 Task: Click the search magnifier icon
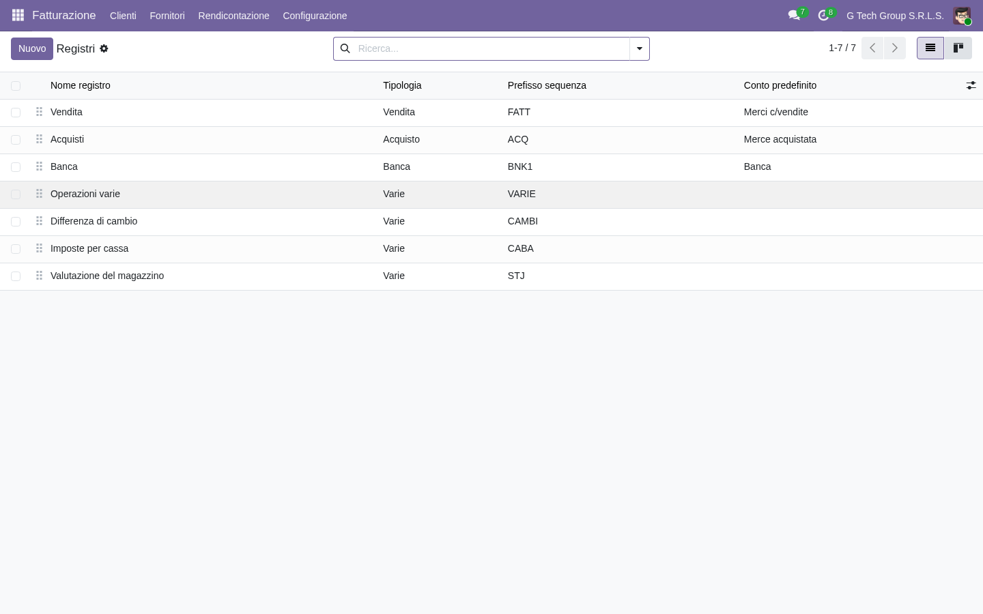(345, 48)
